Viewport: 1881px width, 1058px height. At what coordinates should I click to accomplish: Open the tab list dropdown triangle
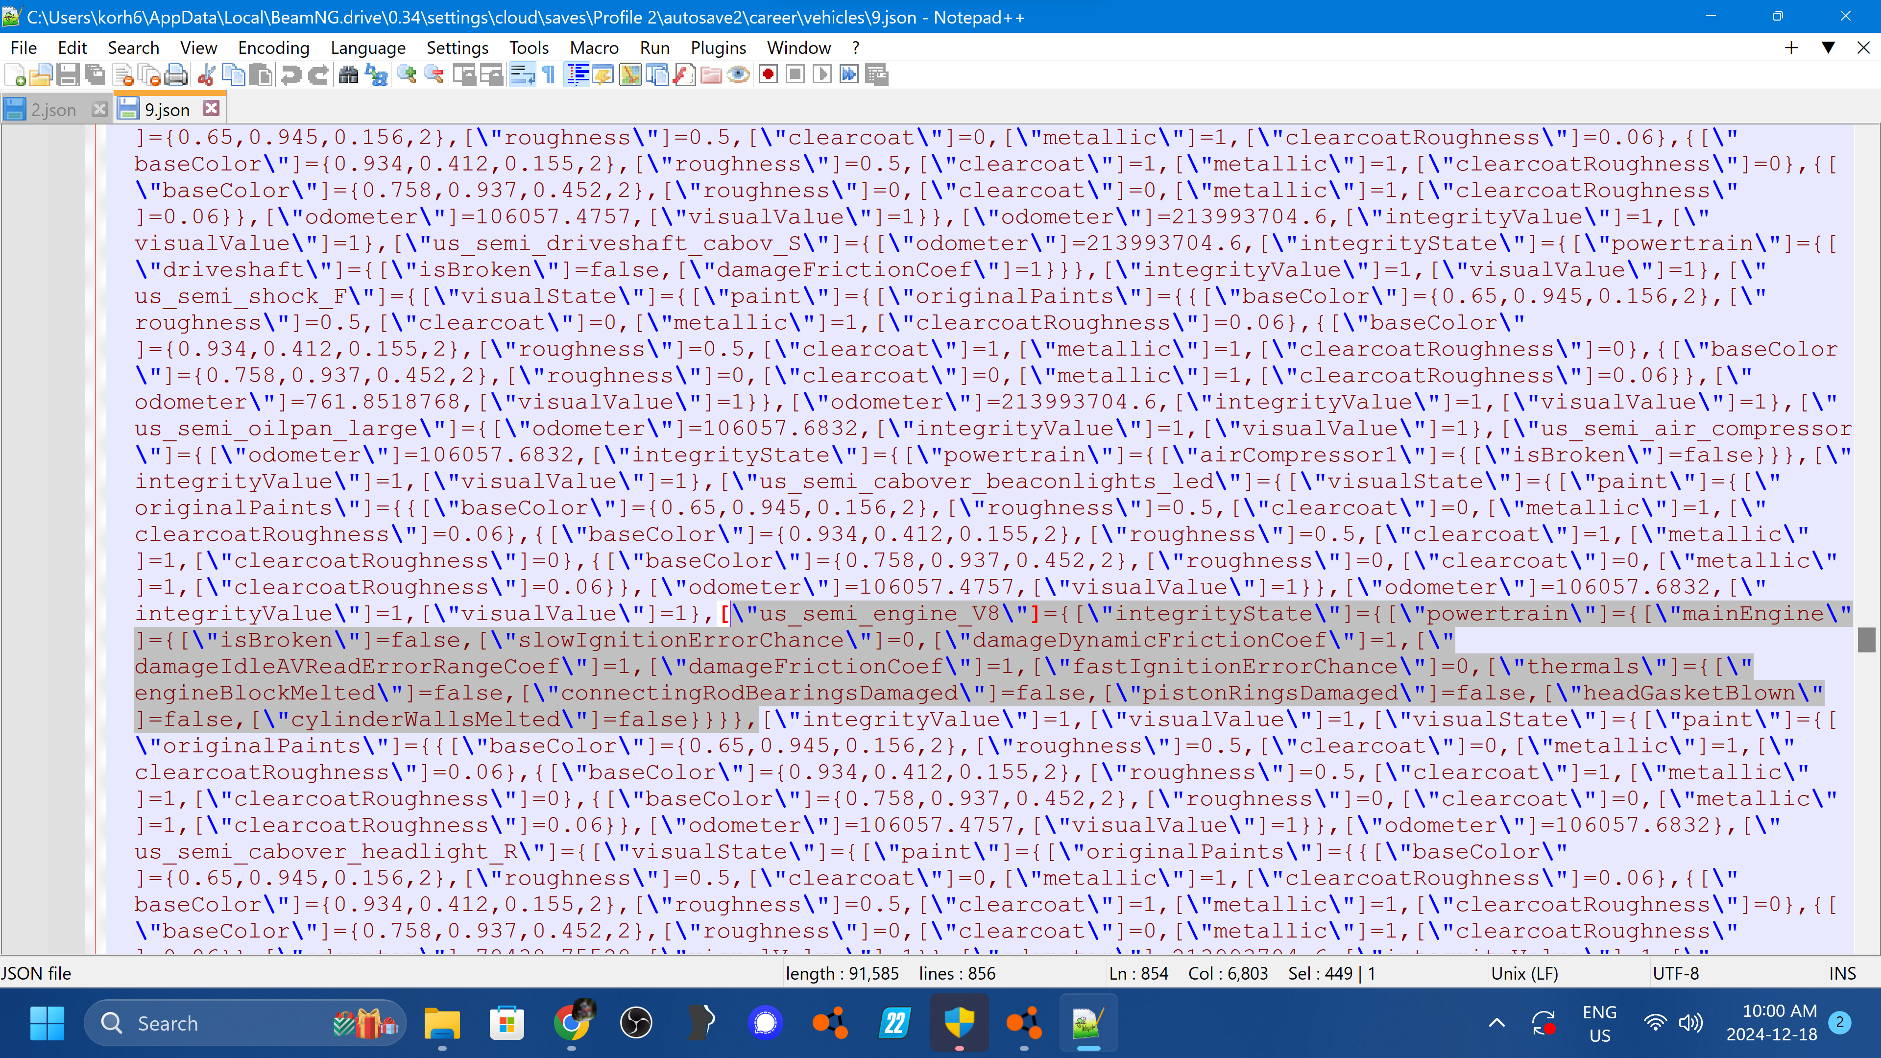(1828, 48)
